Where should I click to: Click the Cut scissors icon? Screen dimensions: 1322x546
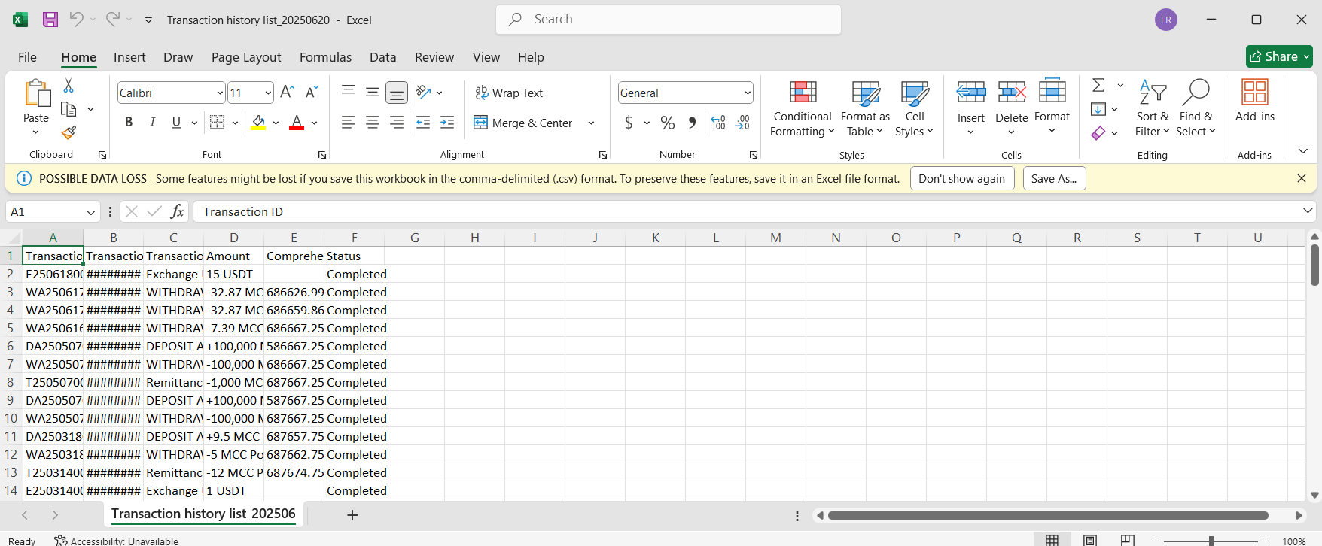[69, 86]
